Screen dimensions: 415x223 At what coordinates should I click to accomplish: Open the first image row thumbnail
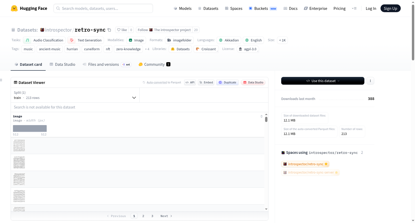pos(19,146)
